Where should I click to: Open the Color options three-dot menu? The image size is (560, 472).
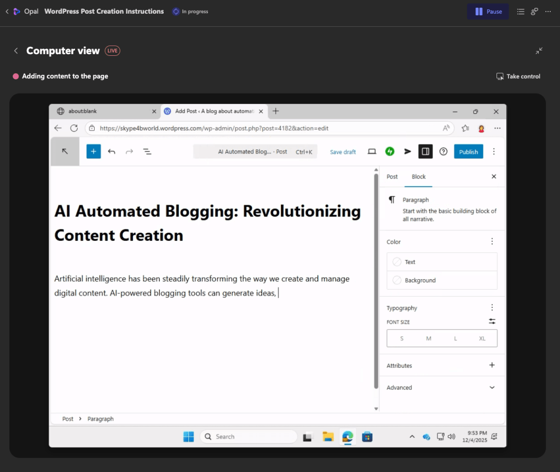(492, 241)
